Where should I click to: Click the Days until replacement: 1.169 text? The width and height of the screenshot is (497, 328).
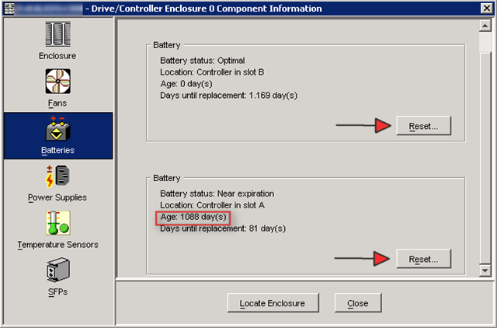point(228,95)
